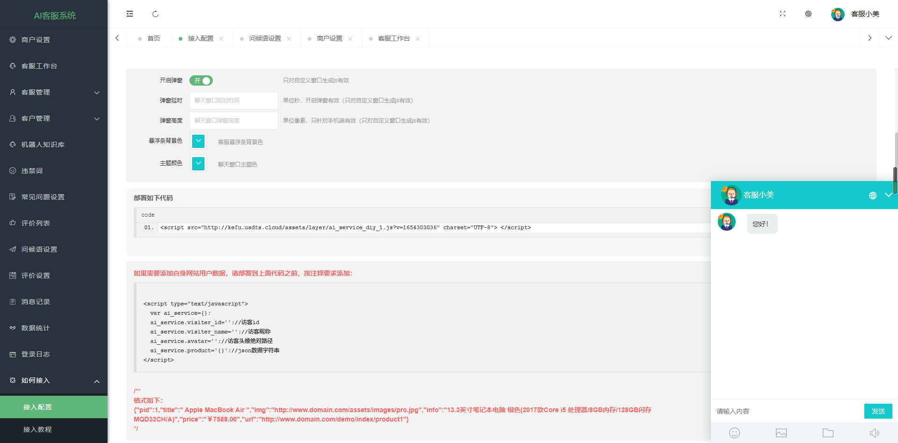The image size is (898, 443).
Task: Click the sound speaker icon in chat
Action: click(874, 433)
